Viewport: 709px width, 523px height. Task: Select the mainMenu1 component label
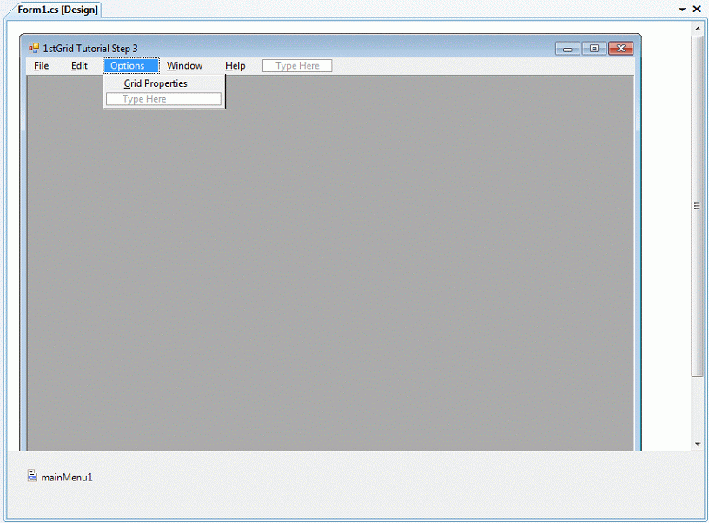pos(67,477)
